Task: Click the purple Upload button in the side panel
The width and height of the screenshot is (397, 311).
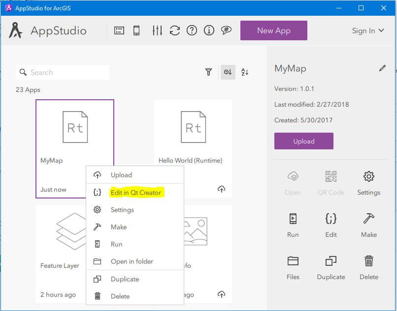Action: pyautogui.click(x=304, y=141)
